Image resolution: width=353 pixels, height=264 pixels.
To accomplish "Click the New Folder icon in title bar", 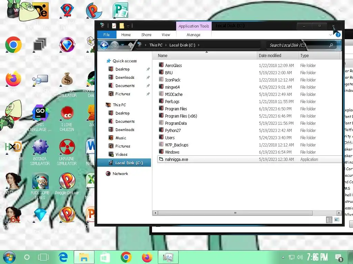I will [x=122, y=26].
